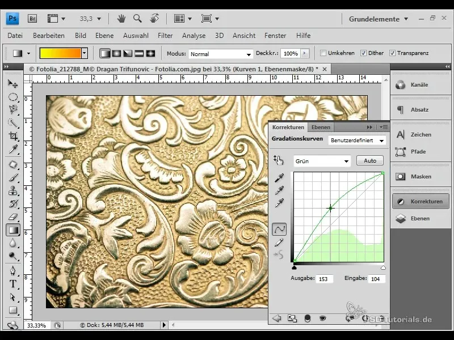The width and height of the screenshot is (454, 340).
Task: Select the Magic Wand tool
Action: click(12, 123)
